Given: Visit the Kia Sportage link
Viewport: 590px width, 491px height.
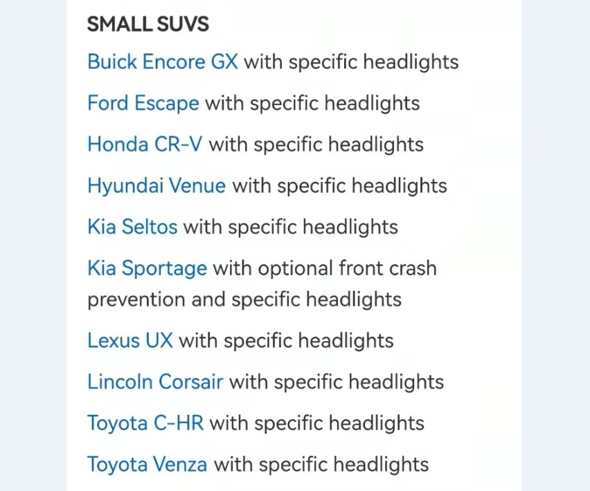Looking at the screenshot, I should [x=147, y=268].
